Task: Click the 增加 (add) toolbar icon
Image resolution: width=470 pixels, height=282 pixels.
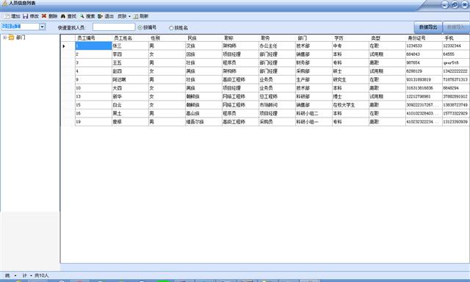Action: coord(7,16)
